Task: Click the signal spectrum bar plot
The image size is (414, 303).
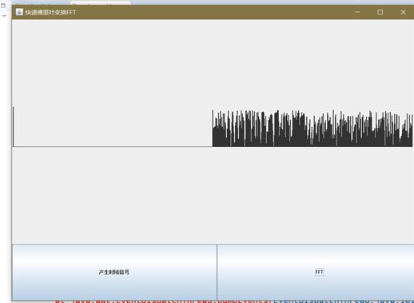Action: click(312, 128)
